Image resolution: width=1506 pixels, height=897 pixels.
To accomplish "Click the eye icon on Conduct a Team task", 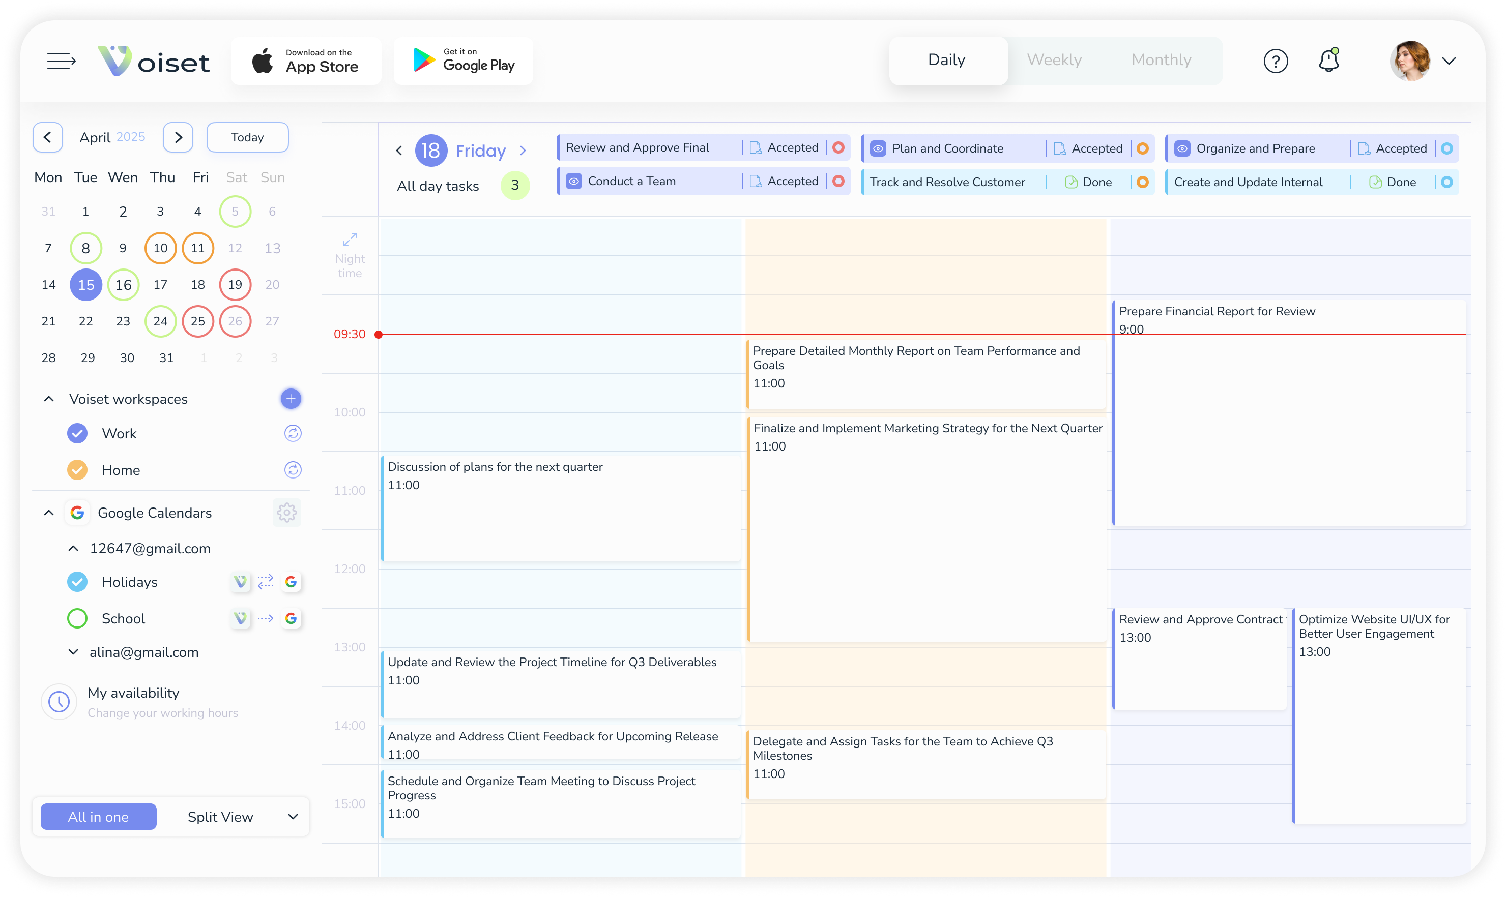I will point(573,181).
